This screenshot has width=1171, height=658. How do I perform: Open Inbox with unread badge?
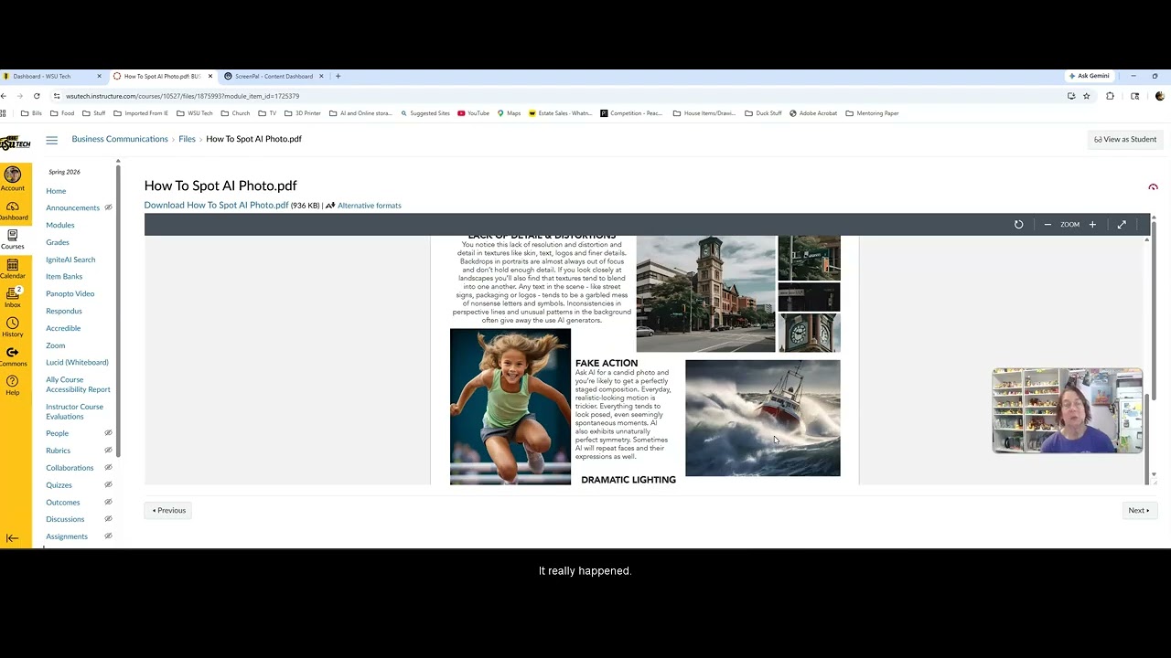(13, 298)
